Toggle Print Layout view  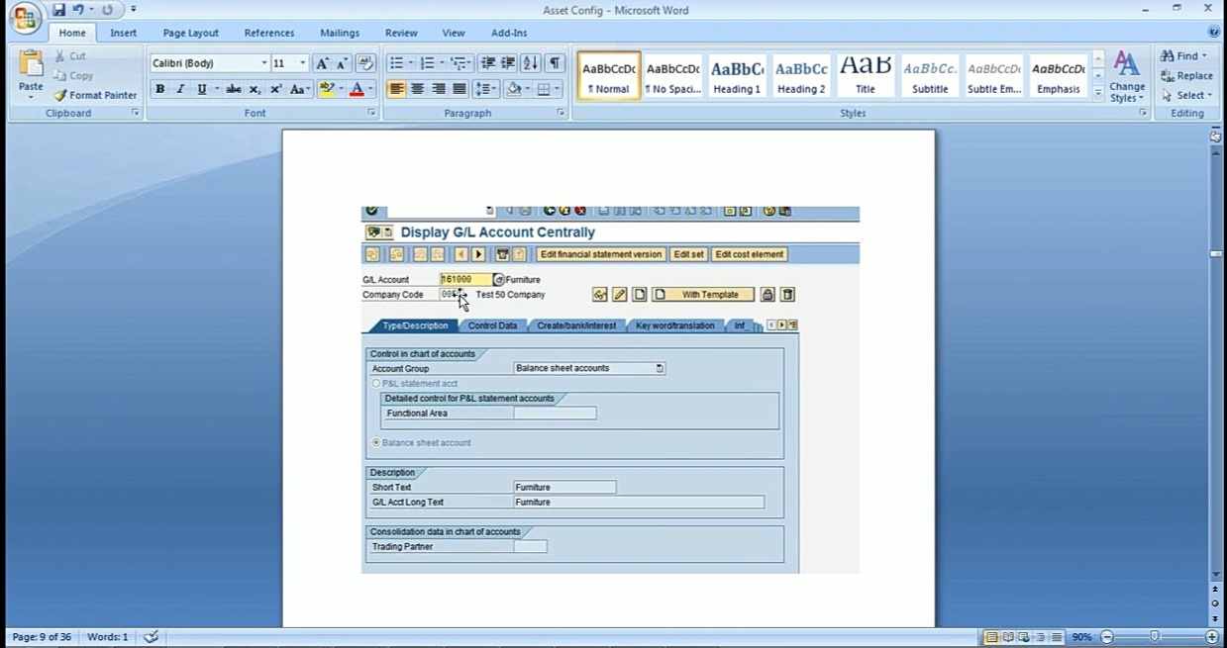click(991, 637)
